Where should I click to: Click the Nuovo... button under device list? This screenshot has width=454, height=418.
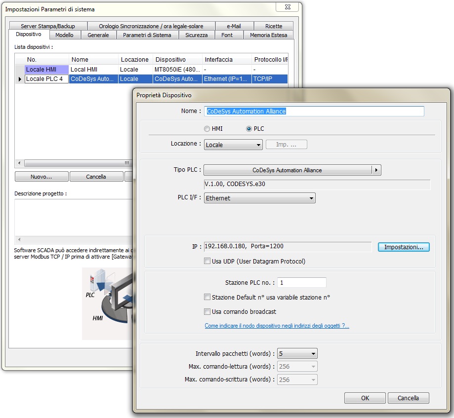(41, 177)
